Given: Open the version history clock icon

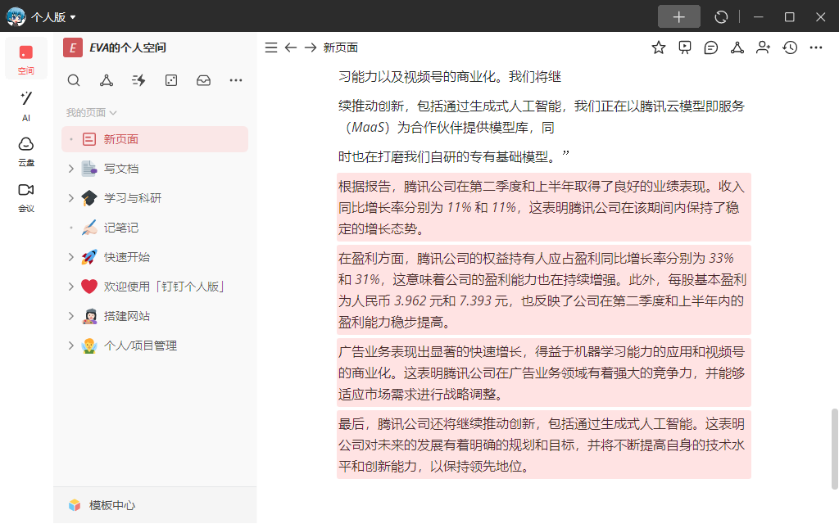Looking at the screenshot, I should click(x=790, y=47).
